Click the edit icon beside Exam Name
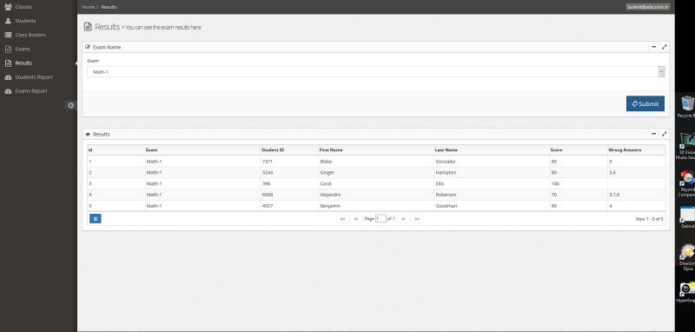Image resolution: width=695 pixels, height=332 pixels. click(88, 47)
